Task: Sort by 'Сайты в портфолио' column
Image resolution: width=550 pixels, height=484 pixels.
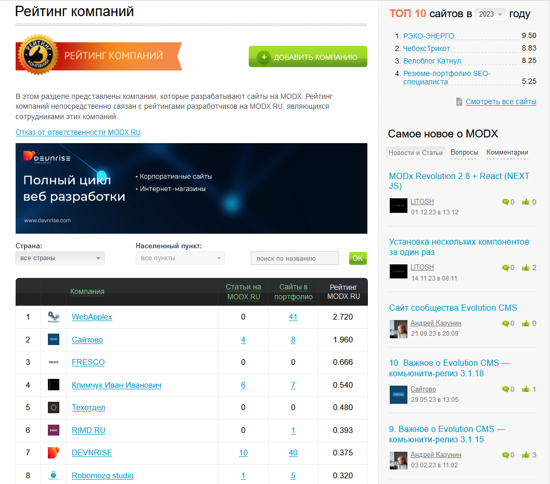Action: tap(293, 292)
